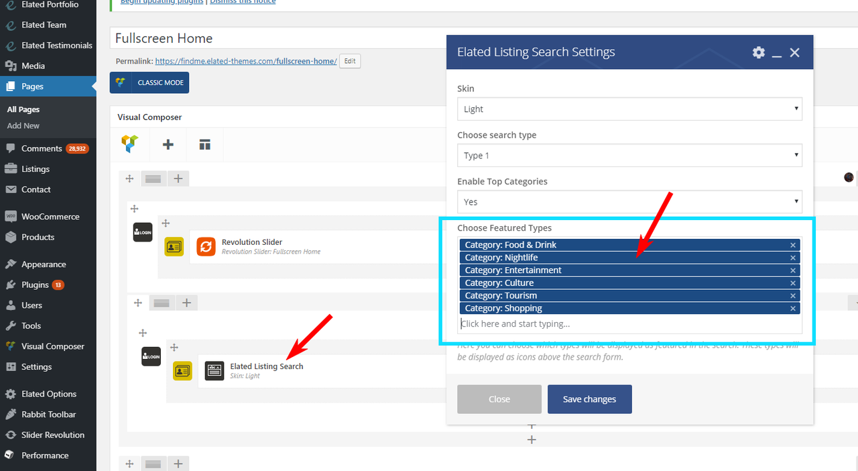Open Add New page submenu item
The height and width of the screenshot is (471, 858).
23,125
